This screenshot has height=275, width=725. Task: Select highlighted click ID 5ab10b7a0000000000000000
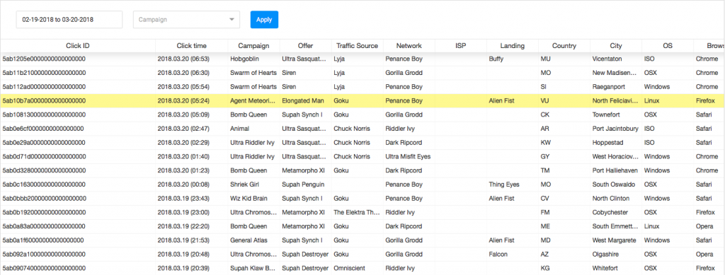point(44,100)
